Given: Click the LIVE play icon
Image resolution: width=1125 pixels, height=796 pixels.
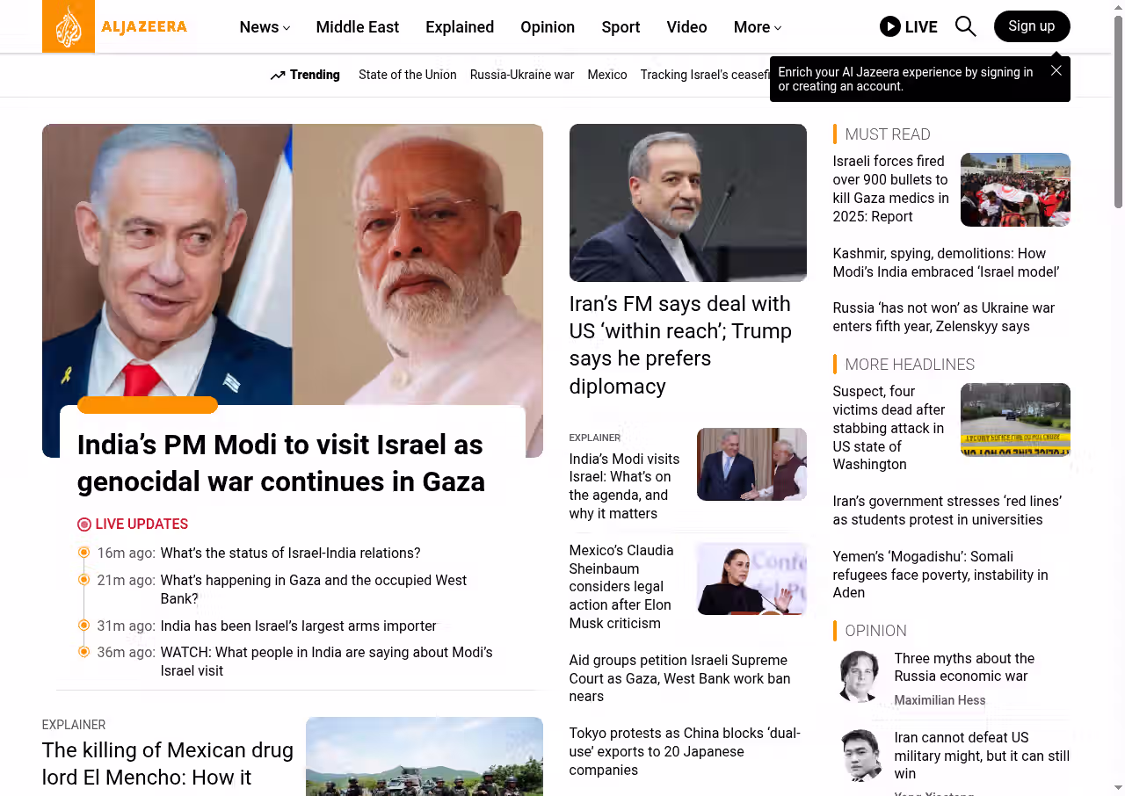Looking at the screenshot, I should point(889,26).
